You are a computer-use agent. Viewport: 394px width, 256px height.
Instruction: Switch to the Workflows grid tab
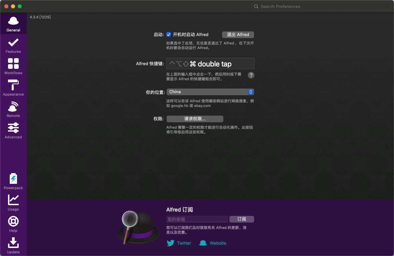coord(13,67)
